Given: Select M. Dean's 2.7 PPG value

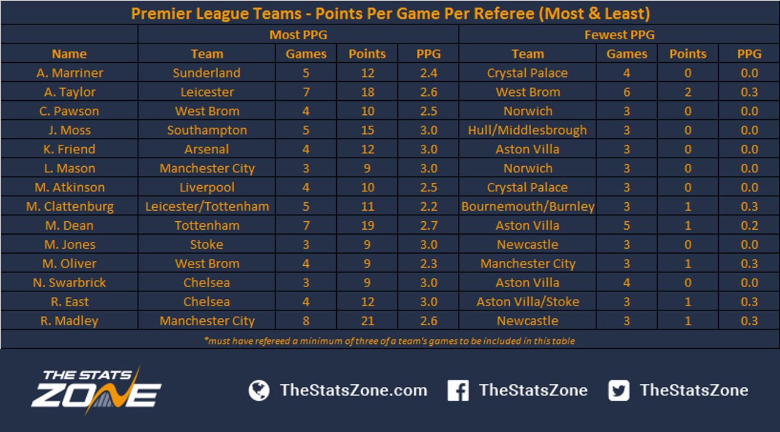Looking at the screenshot, I should tap(428, 225).
